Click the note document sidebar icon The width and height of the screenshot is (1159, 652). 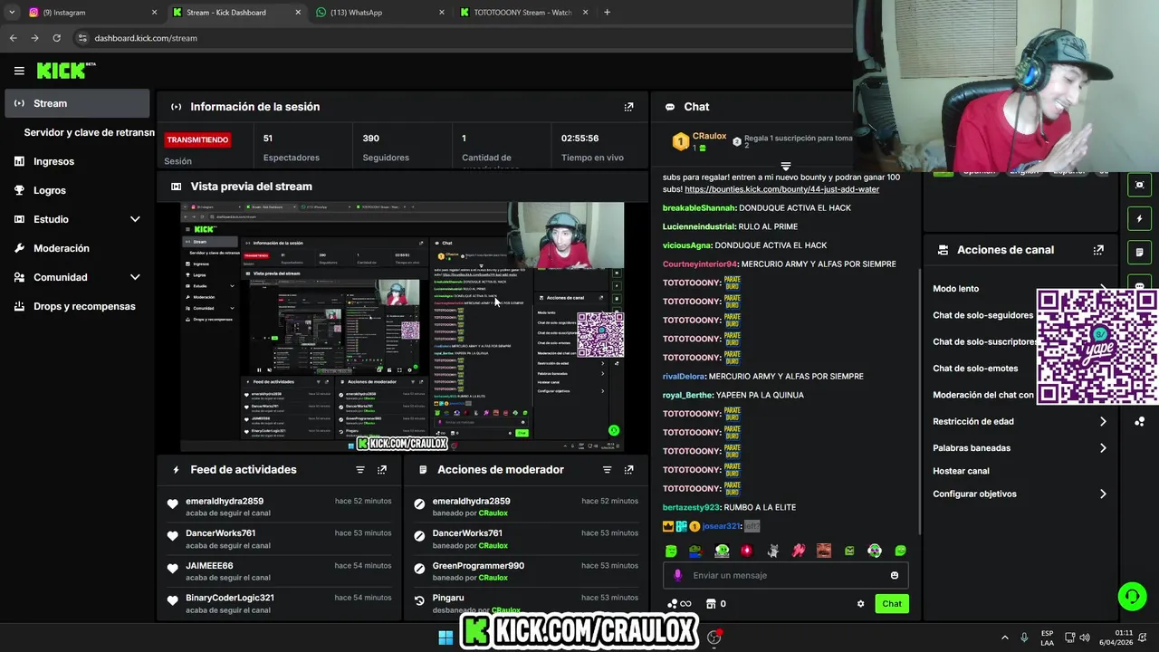point(1140,252)
